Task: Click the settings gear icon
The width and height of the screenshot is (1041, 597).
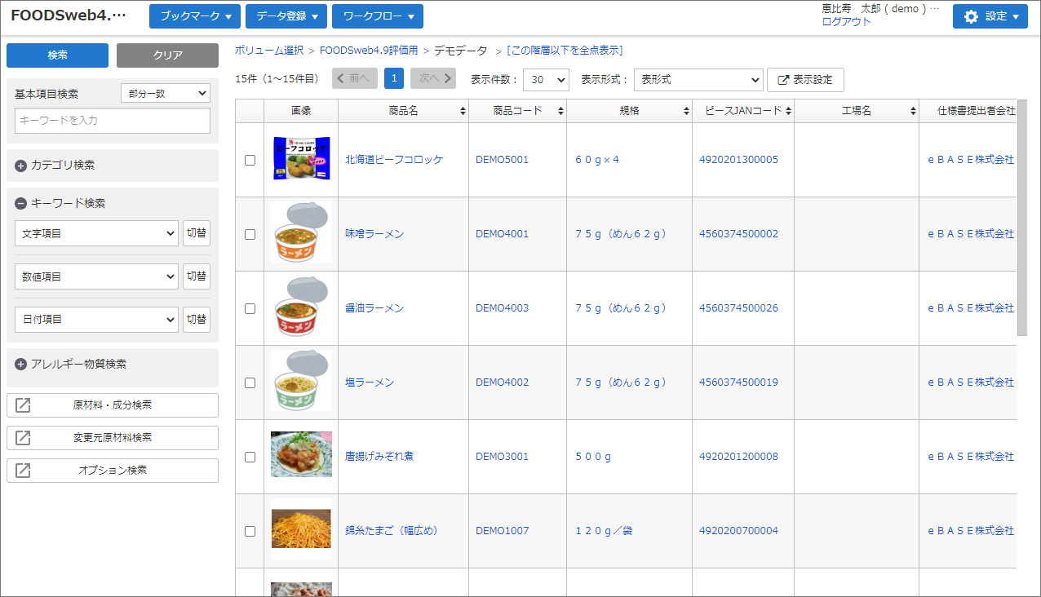Action: [971, 16]
